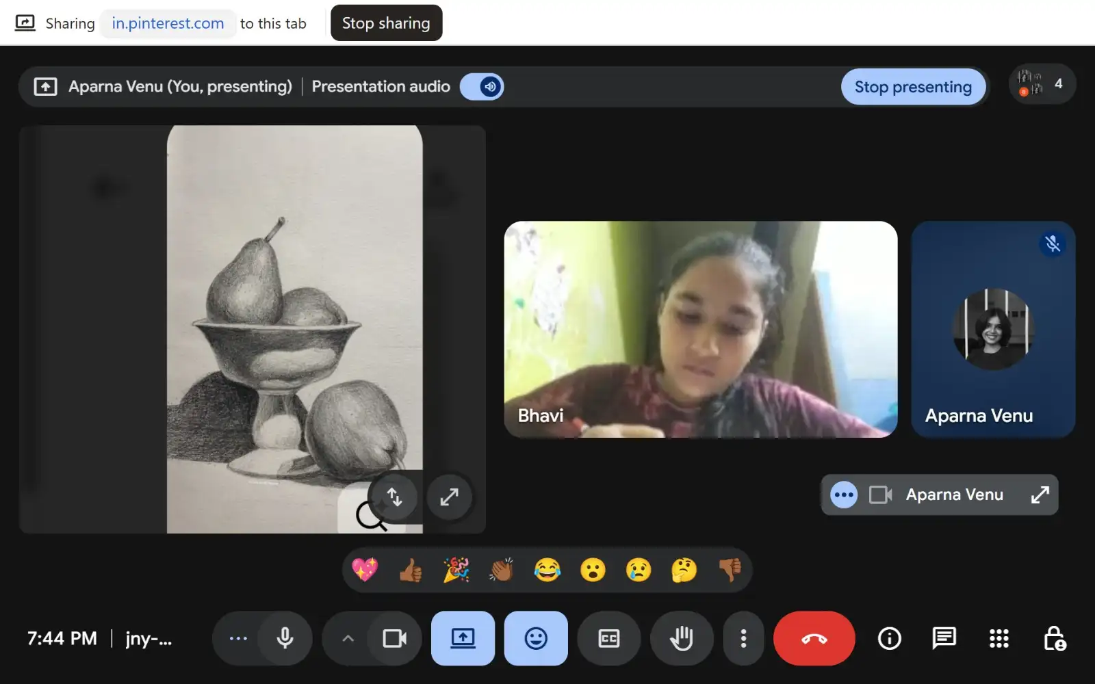Image resolution: width=1095 pixels, height=684 pixels.
Task: Open meeting details info icon
Action: pyautogui.click(x=889, y=638)
